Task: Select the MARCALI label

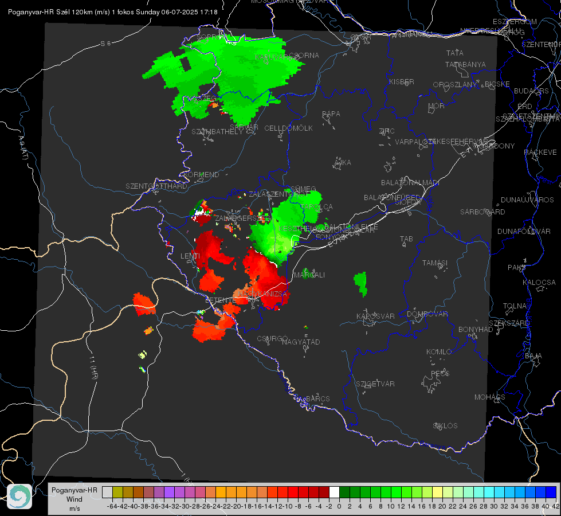Action: tap(309, 275)
